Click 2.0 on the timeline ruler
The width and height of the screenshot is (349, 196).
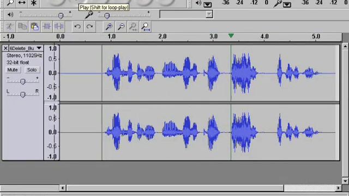(163, 36)
